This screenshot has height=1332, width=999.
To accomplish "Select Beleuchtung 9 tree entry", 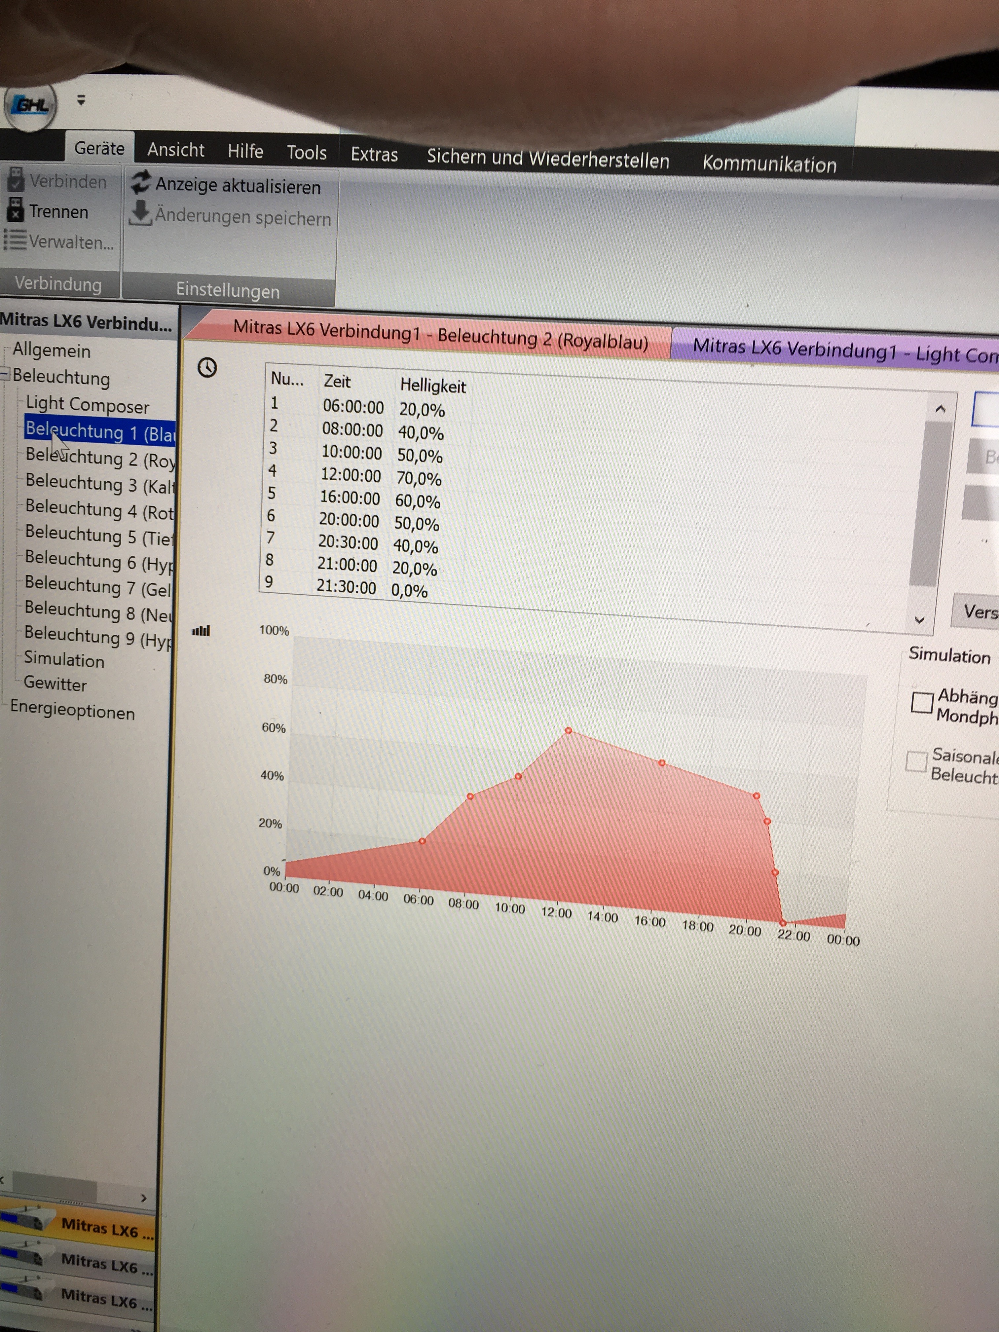I will pyautogui.click(x=97, y=637).
